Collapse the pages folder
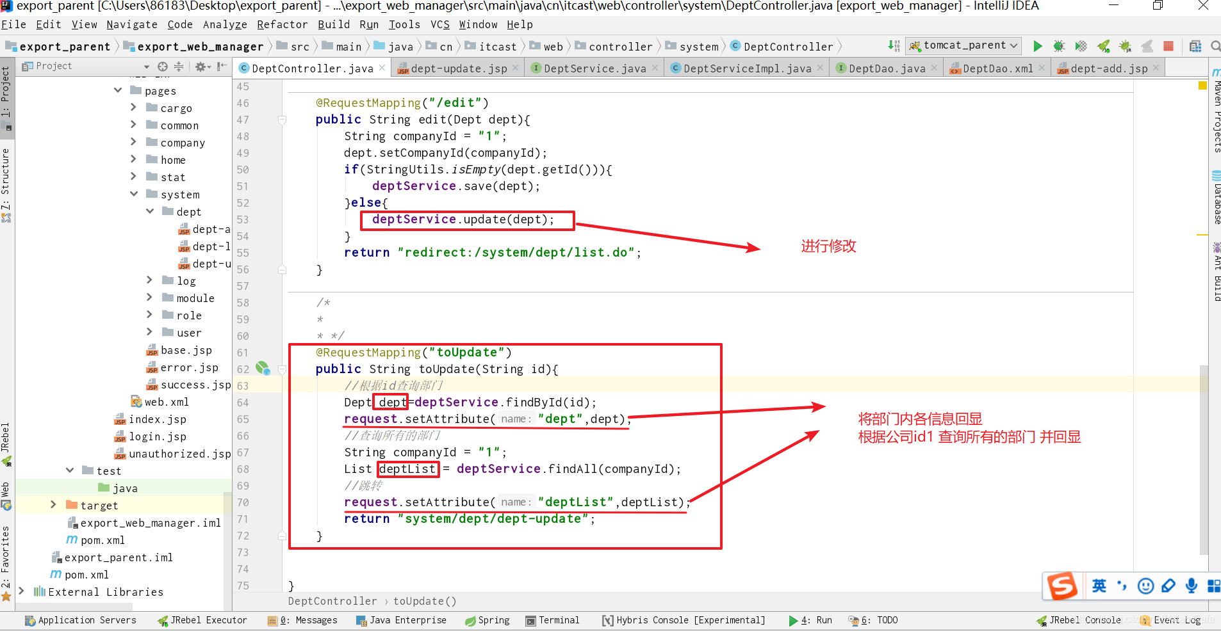 [118, 90]
